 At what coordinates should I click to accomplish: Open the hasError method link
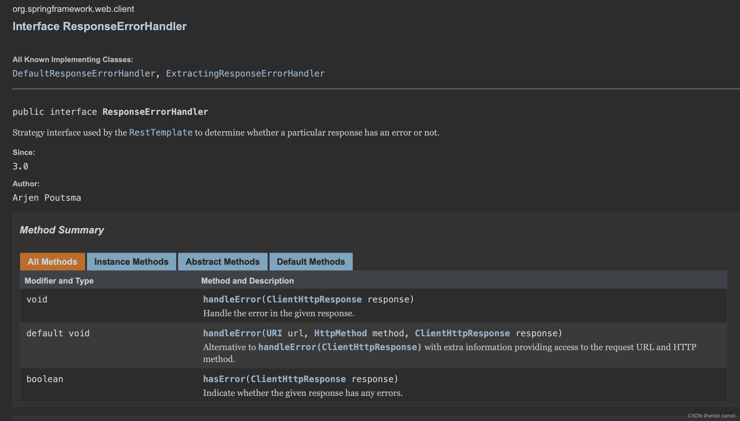click(224, 379)
